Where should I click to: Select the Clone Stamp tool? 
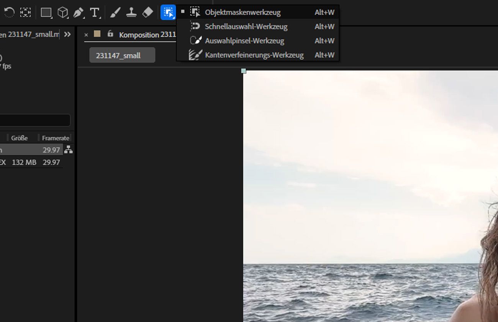(x=131, y=13)
